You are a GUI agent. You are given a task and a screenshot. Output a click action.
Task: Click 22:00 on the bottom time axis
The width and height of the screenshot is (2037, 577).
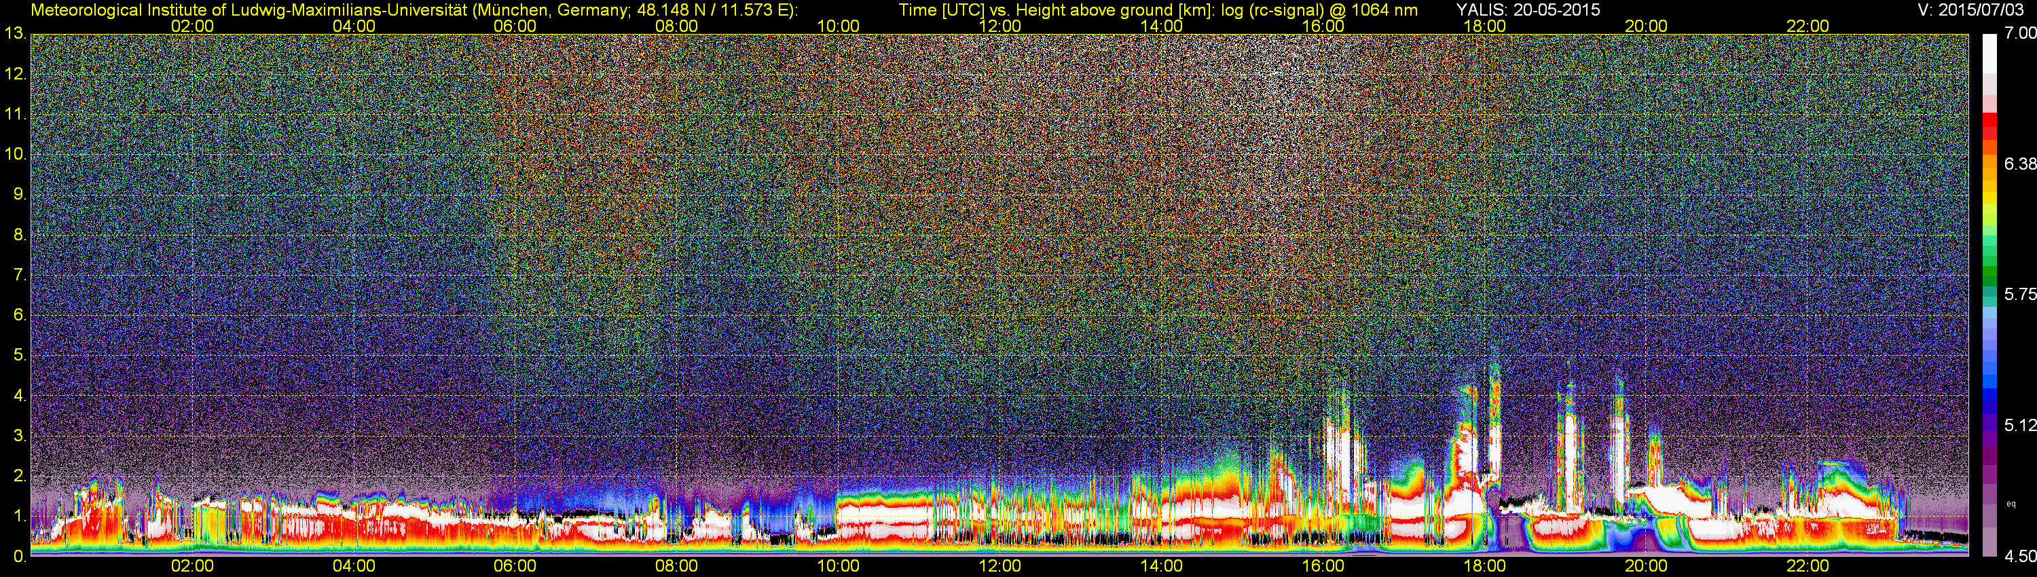click(1807, 566)
